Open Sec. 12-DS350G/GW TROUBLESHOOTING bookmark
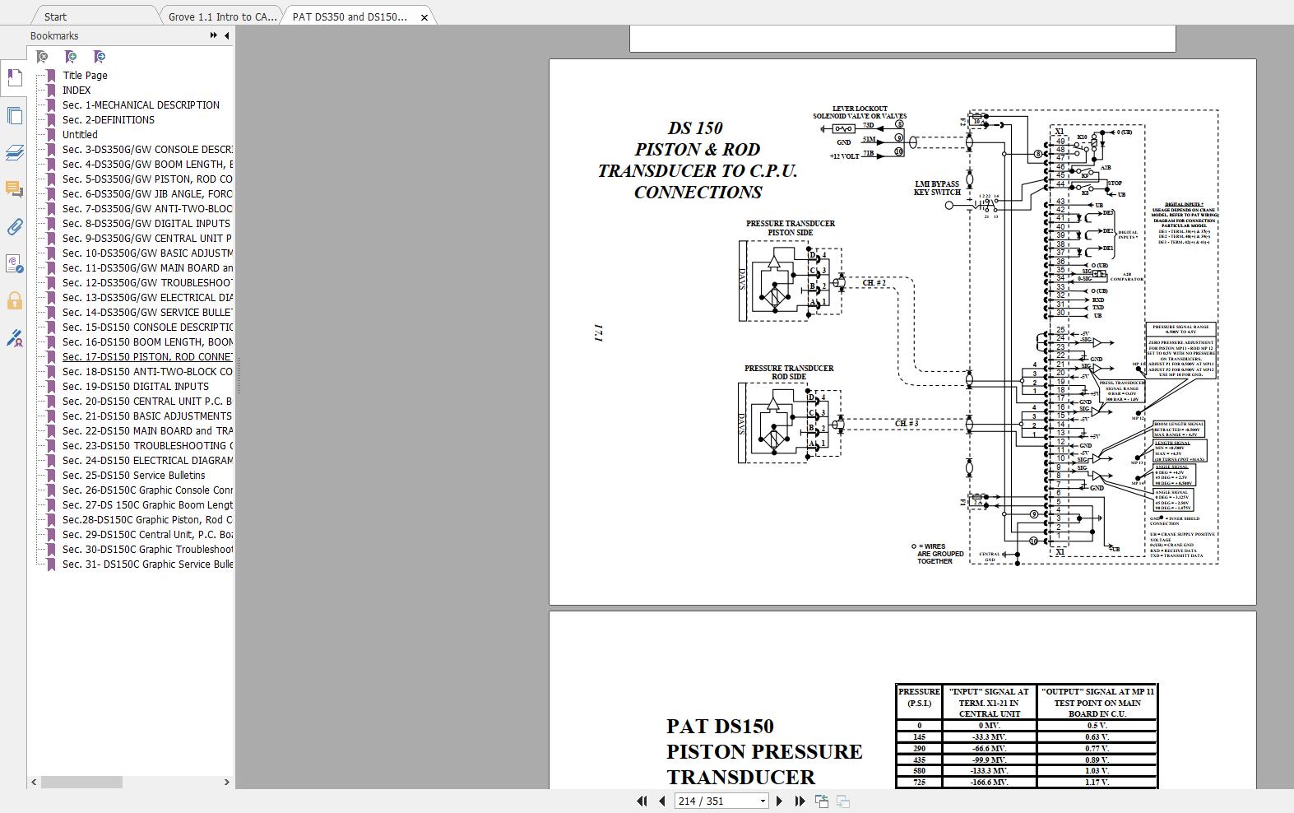The image size is (1294, 813). point(147,283)
